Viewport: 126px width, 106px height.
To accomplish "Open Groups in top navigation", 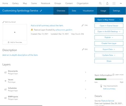I will 58,3.
